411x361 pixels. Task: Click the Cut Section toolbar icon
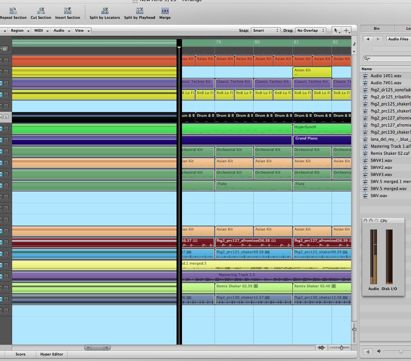41,11
